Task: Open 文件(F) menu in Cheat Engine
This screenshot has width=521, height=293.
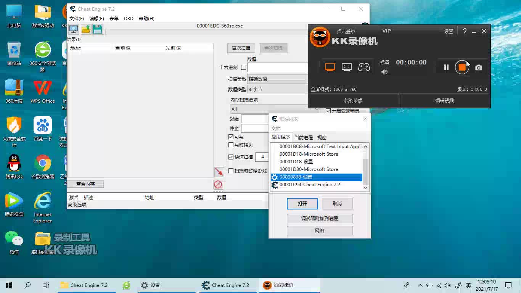Action: 77,18
